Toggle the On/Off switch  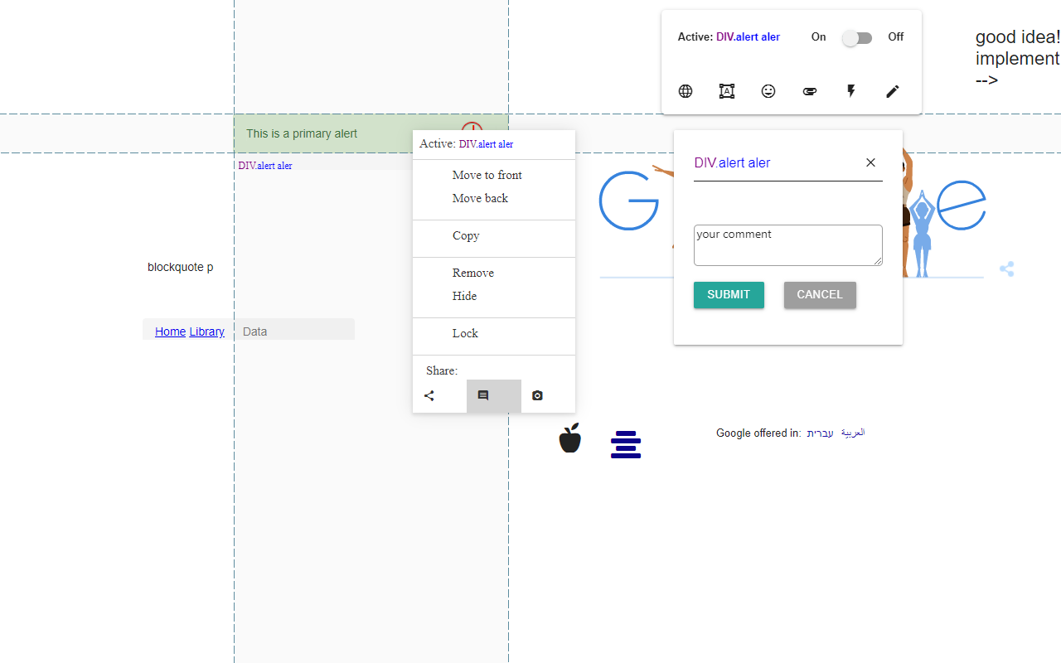click(857, 38)
